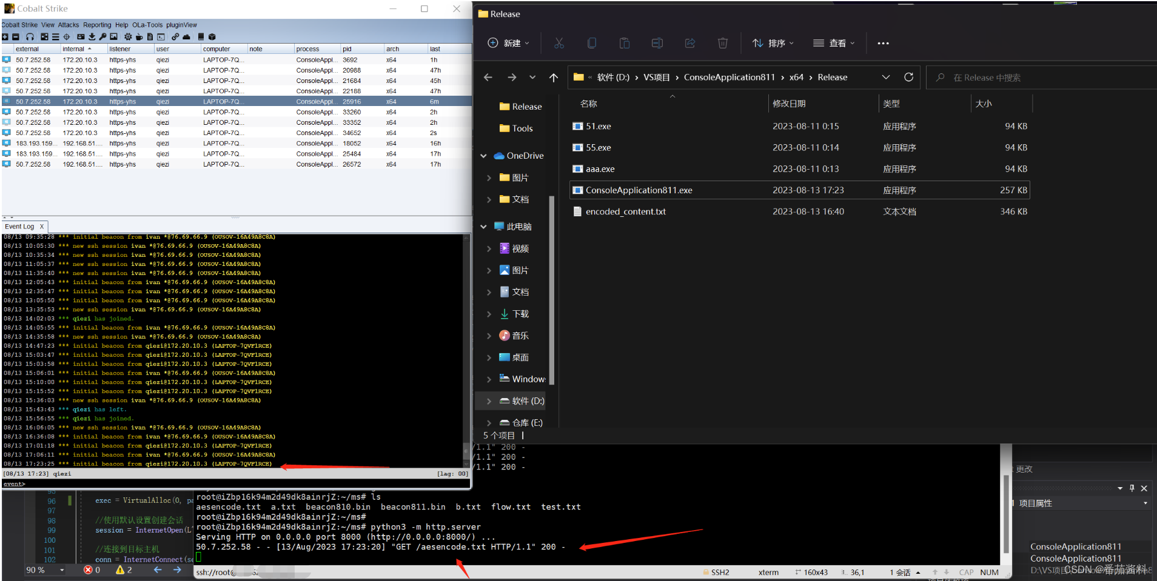Open Credentials via the ID card icon
Image resolution: width=1157 pixels, height=581 pixels.
81,37
